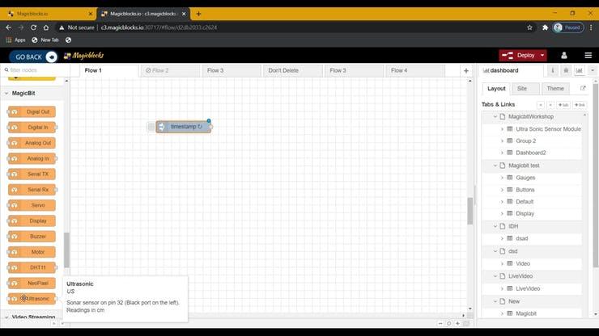Open the Theme tab in dashboard
599x336 pixels.
point(555,89)
